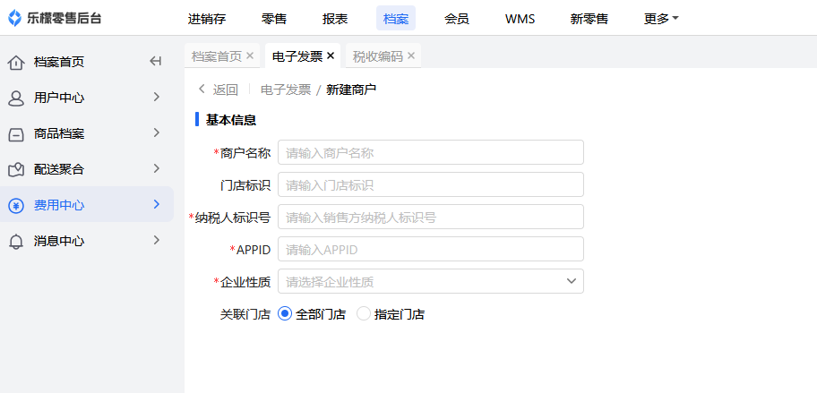
Task: Click the 消息中心 bell icon
Action: [16, 242]
